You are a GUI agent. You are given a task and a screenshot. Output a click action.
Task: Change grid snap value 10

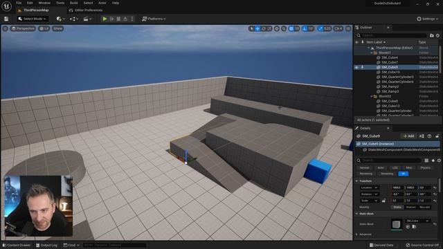297,28
